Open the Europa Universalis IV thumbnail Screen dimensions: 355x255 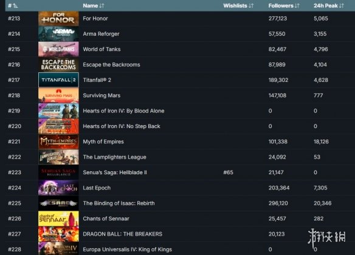point(58,248)
